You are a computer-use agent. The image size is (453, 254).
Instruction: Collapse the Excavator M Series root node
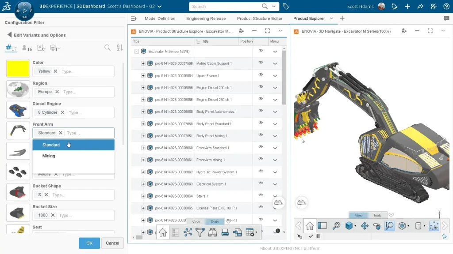[137, 52]
